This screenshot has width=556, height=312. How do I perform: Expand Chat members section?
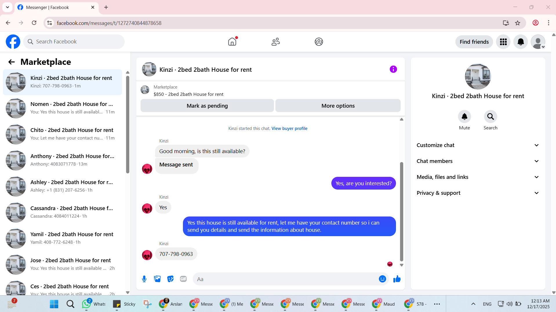point(478,161)
